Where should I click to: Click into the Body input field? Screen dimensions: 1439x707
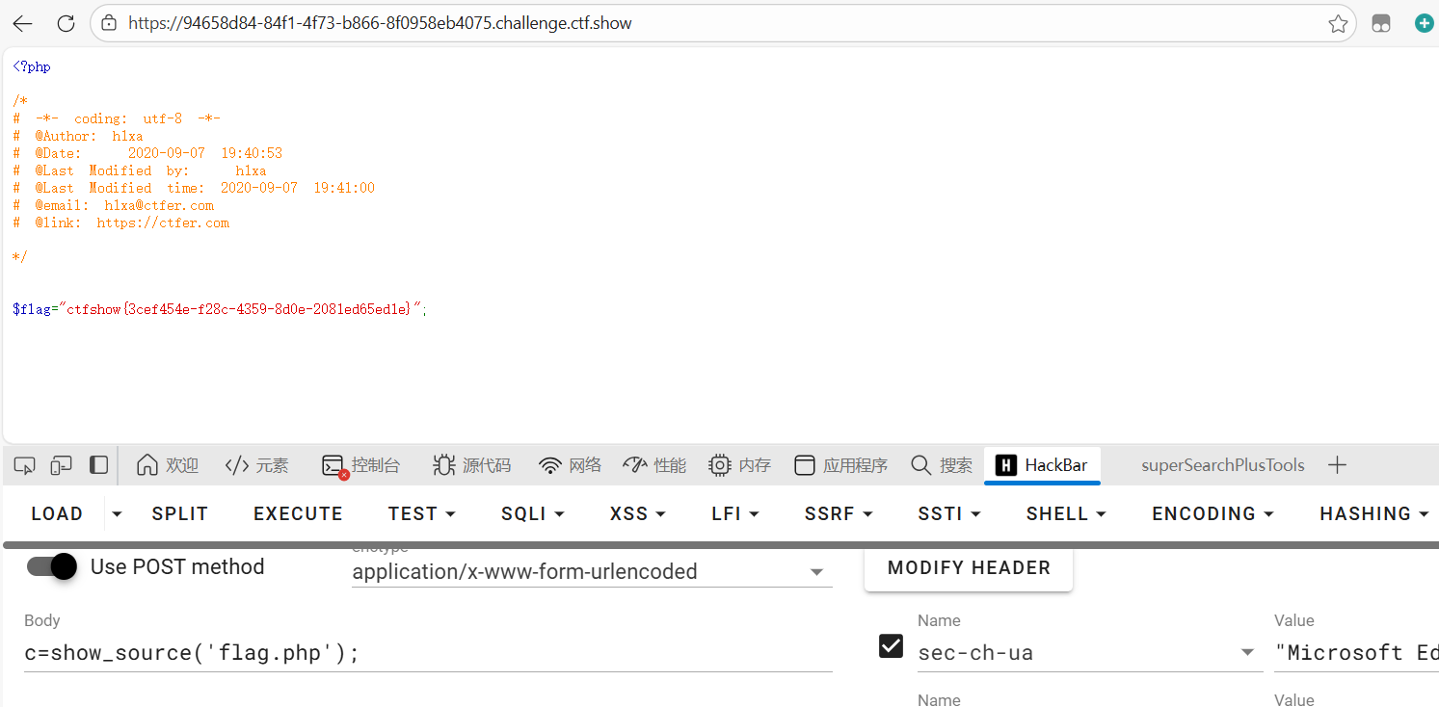[428, 653]
